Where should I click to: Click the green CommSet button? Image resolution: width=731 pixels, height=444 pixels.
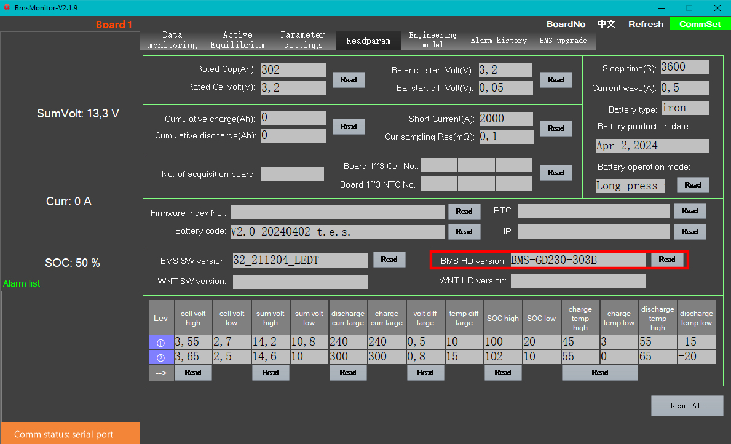[700, 24]
